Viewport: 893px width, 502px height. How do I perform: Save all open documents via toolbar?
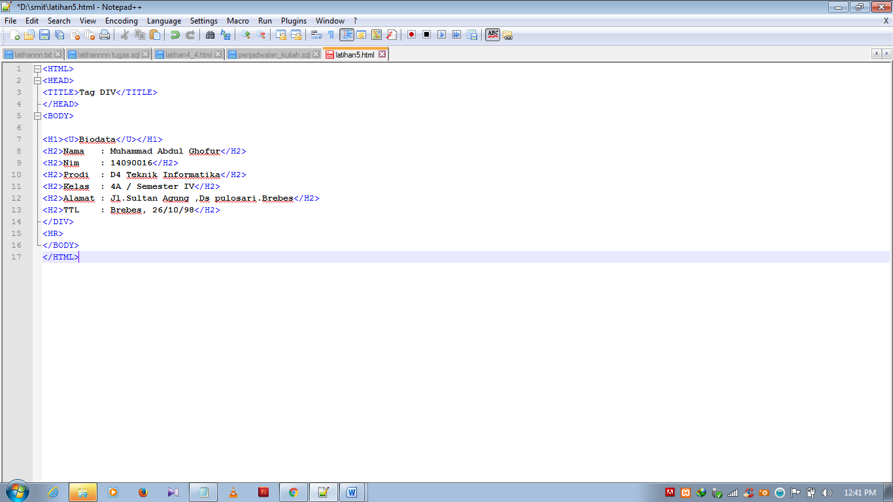tap(58, 35)
